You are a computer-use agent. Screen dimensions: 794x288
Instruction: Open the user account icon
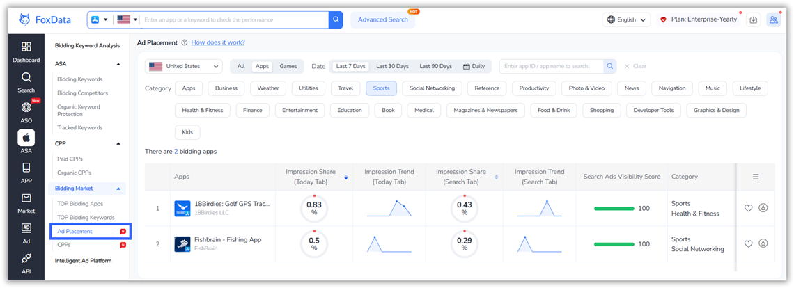773,19
